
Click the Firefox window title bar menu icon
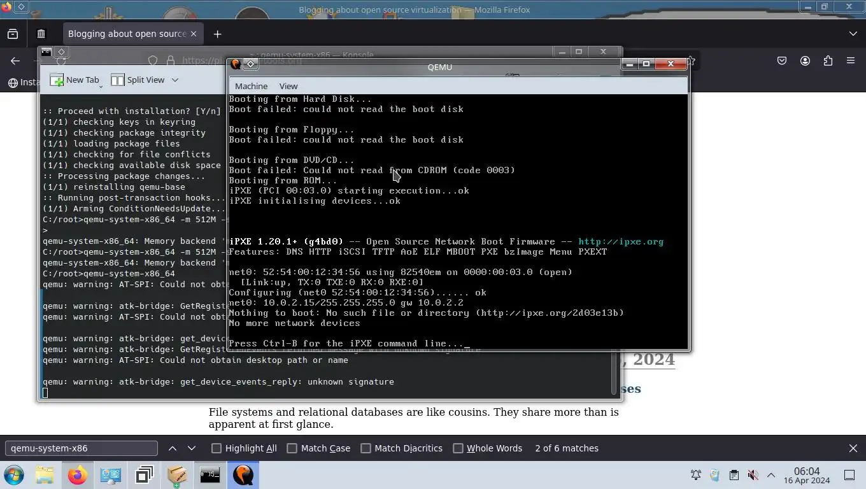point(21,7)
